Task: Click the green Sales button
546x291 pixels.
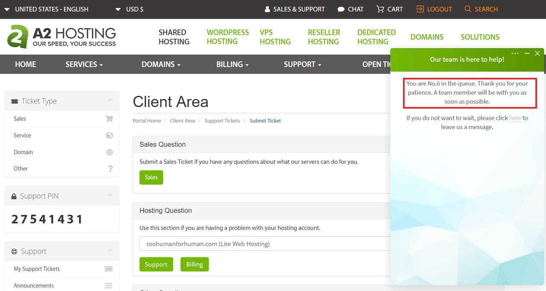Action: tap(151, 177)
